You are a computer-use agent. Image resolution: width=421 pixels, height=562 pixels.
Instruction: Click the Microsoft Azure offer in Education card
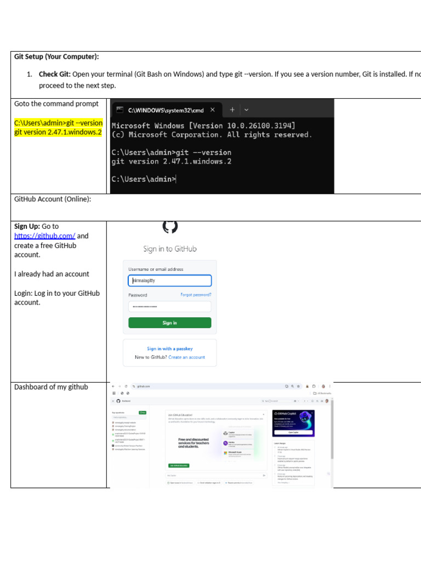[238, 453]
